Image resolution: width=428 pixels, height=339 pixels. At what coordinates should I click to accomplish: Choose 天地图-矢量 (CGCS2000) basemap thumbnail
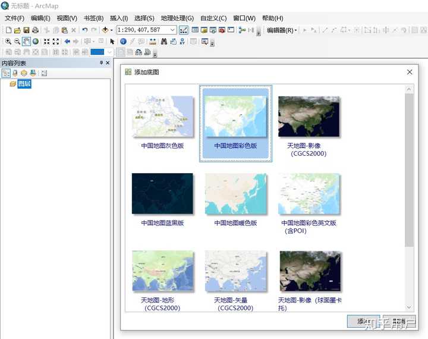pos(236,271)
